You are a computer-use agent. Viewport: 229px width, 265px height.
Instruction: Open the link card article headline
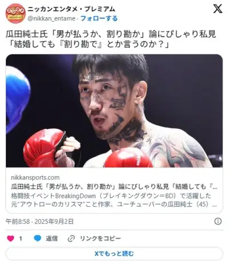click(114, 187)
